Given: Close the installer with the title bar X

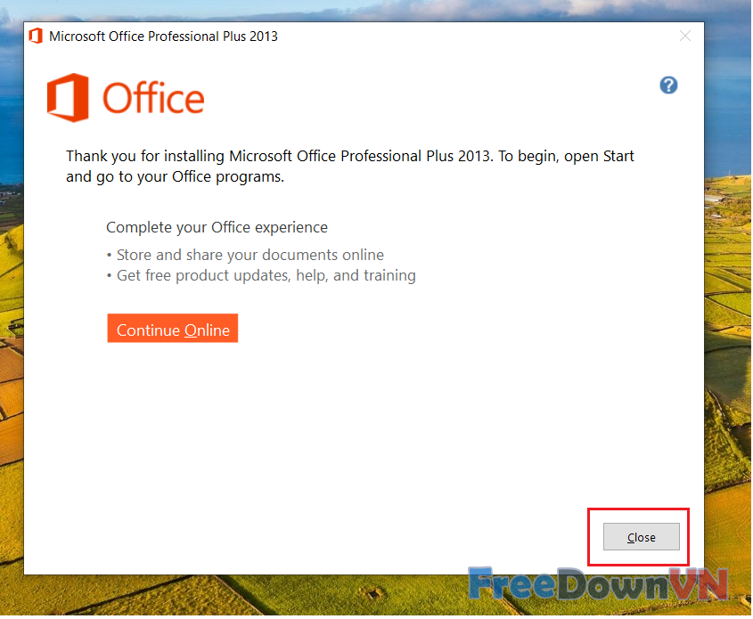Looking at the screenshot, I should click(684, 36).
